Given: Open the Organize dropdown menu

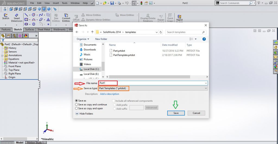Looking at the screenshot, I should click(x=83, y=39).
